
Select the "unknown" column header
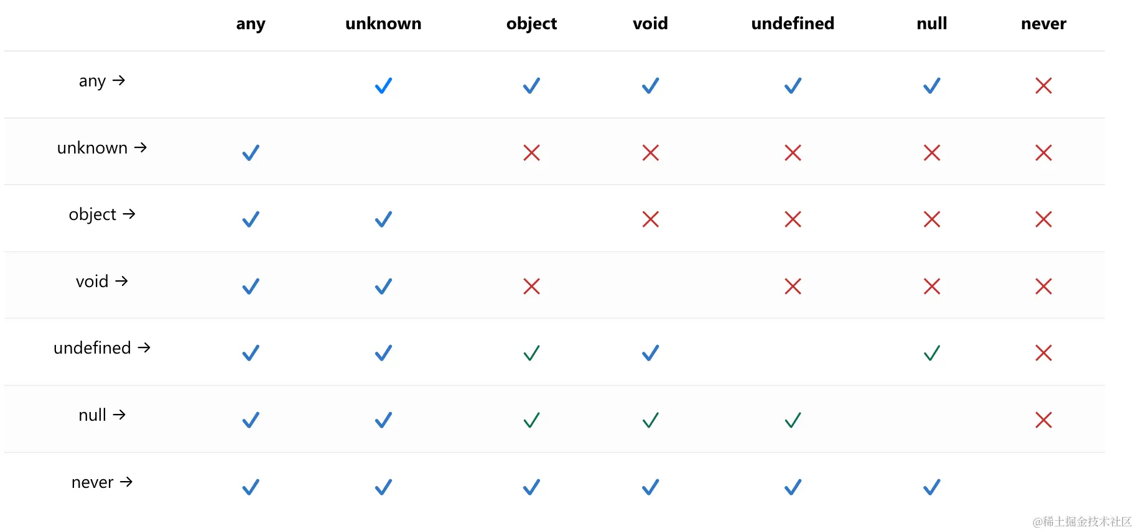pos(383,24)
